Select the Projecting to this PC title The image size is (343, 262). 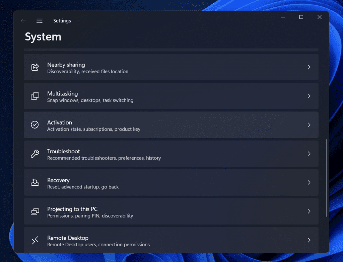(72, 209)
